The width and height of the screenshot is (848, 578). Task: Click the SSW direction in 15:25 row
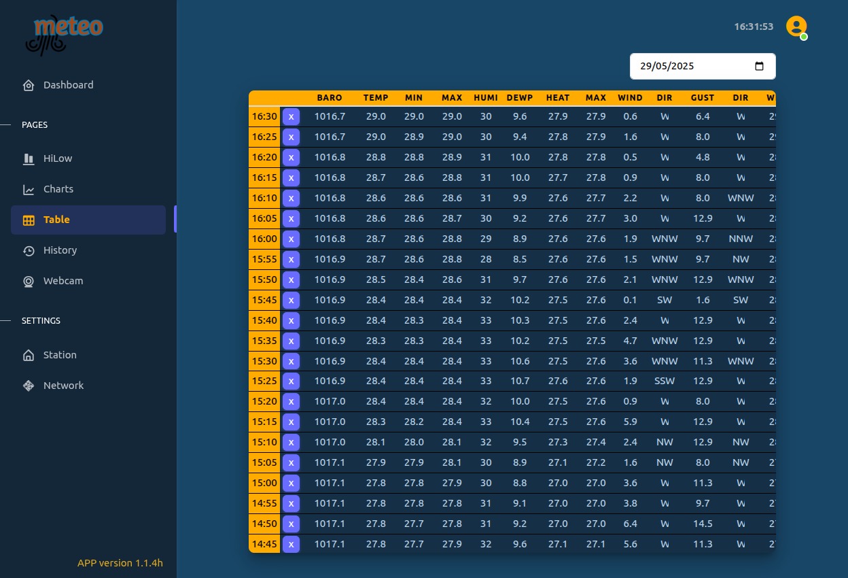[x=665, y=381]
